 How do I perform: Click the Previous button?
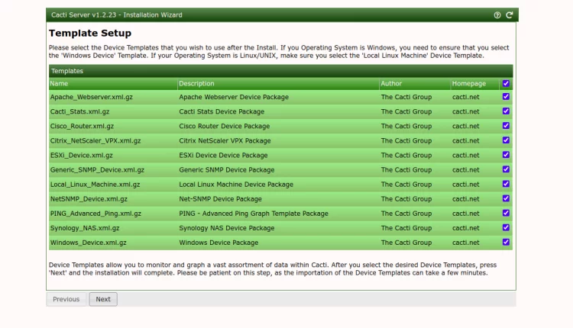click(66, 299)
